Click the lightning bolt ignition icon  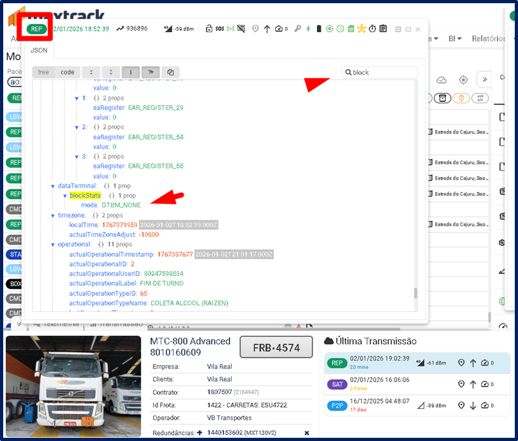pos(308,29)
